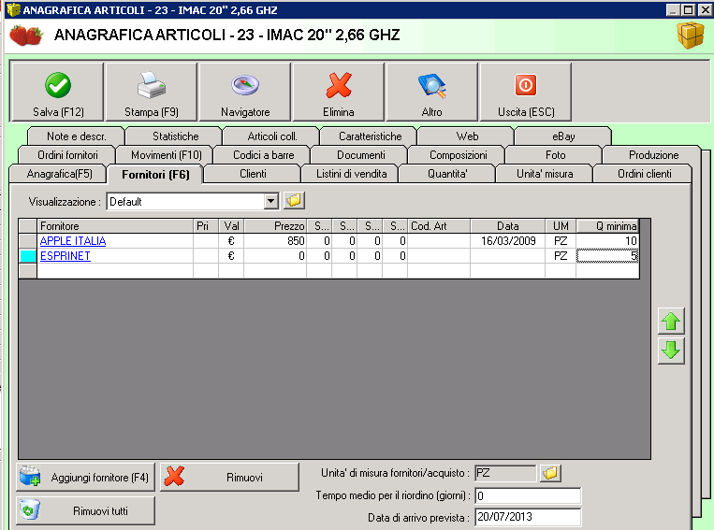Image resolution: width=714 pixels, height=530 pixels.
Task: Click the yellow package icon in the header
Action: [x=691, y=35]
